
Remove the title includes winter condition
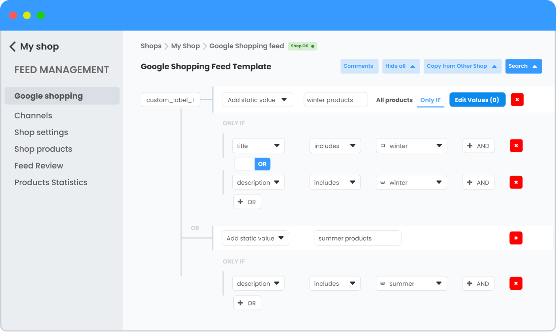pos(516,145)
